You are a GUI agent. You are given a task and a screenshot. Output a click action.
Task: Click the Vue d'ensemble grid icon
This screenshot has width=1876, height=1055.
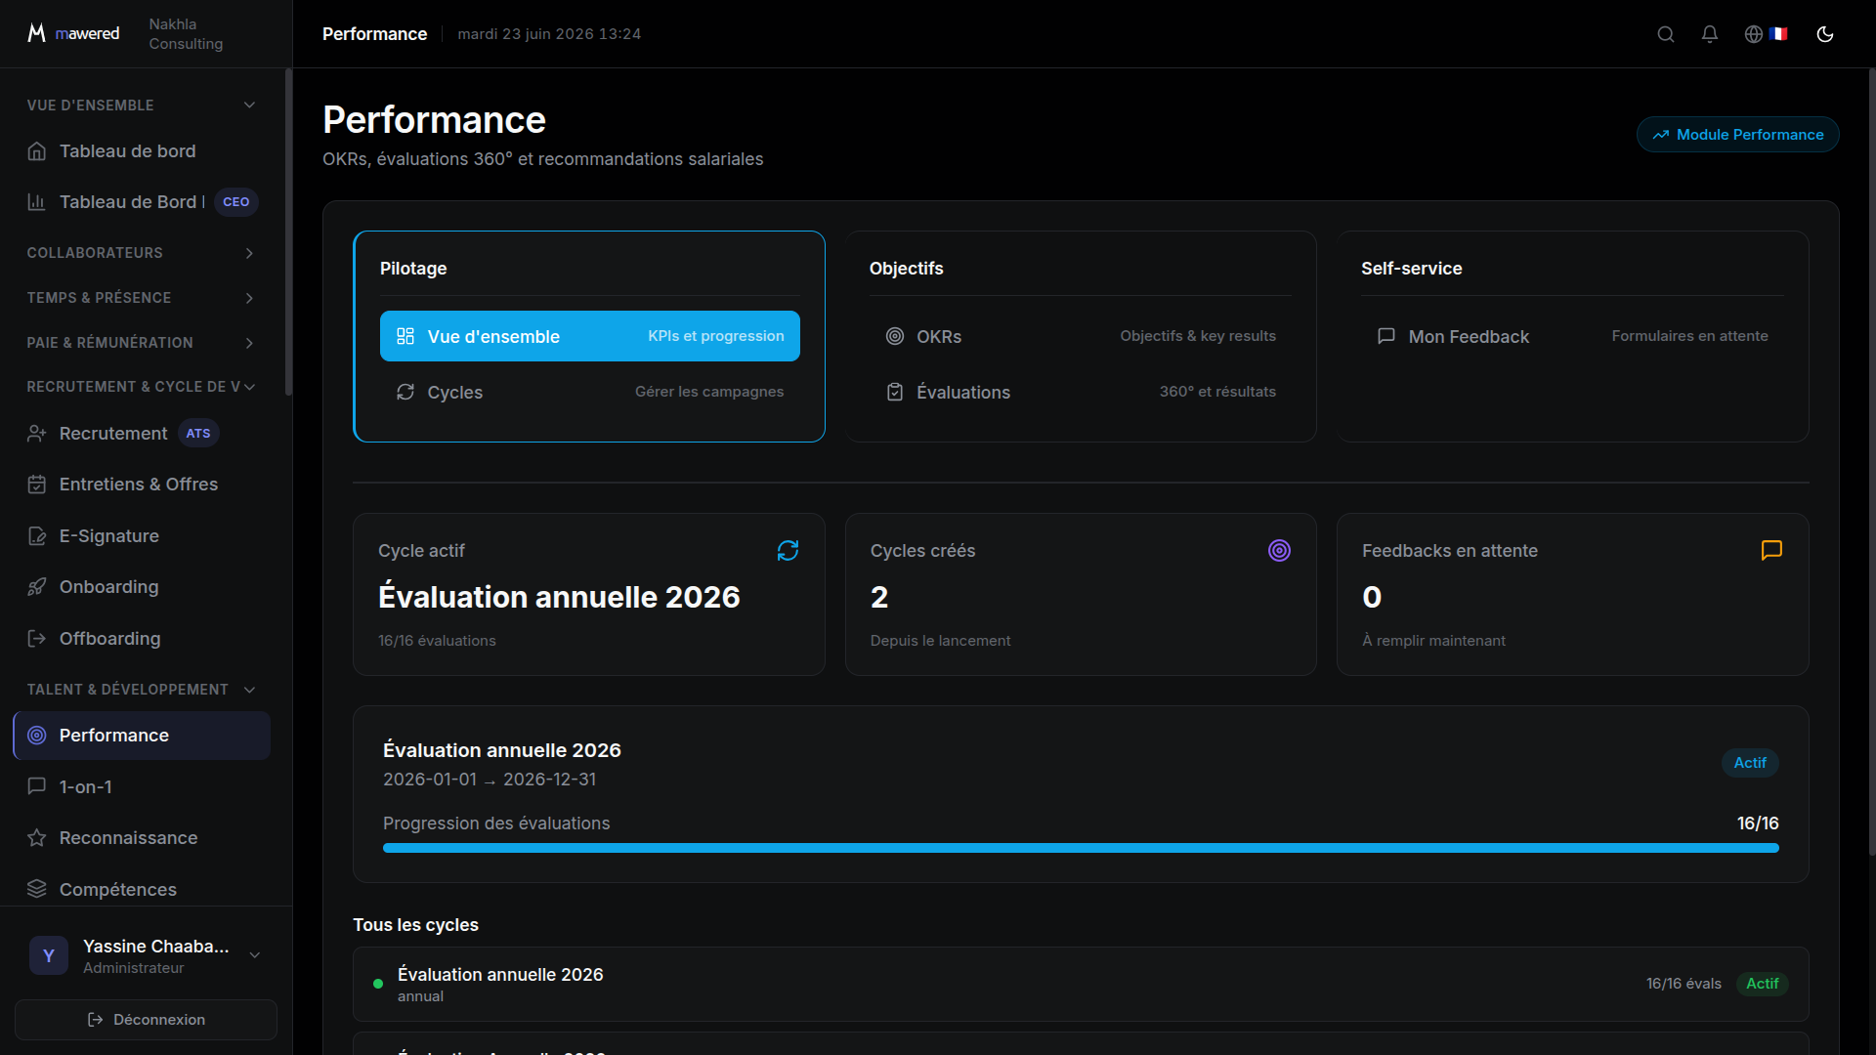pyautogui.click(x=405, y=336)
